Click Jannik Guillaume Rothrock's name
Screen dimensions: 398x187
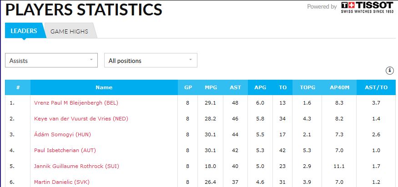(x=76, y=166)
